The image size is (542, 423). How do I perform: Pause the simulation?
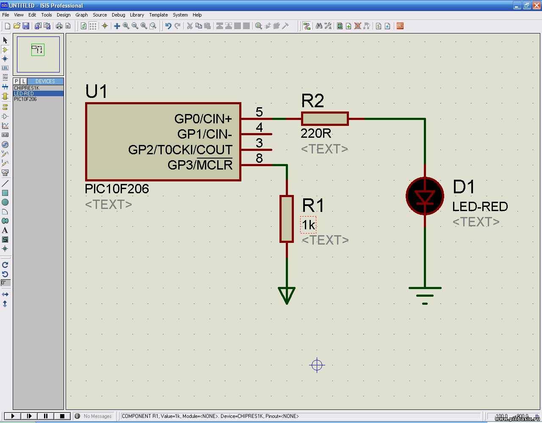[x=45, y=416]
